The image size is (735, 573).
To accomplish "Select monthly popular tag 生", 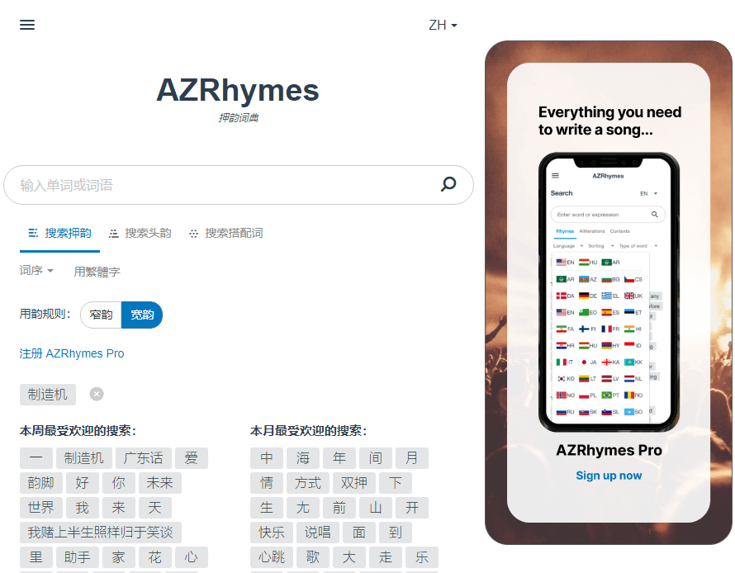I will [x=267, y=508].
